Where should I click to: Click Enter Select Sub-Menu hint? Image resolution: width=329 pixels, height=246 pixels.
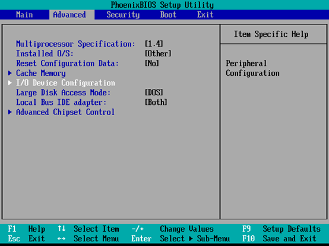point(181,239)
